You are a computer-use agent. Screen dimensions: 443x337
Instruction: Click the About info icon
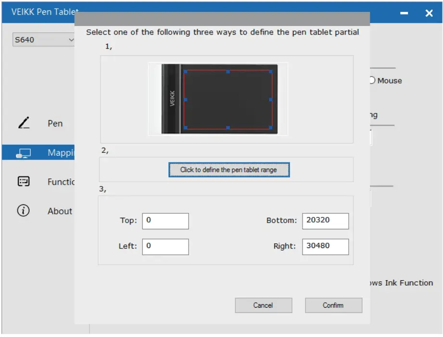click(x=23, y=211)
